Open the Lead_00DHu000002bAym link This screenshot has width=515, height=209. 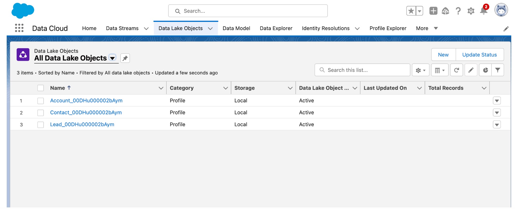[x=82, y=124]
